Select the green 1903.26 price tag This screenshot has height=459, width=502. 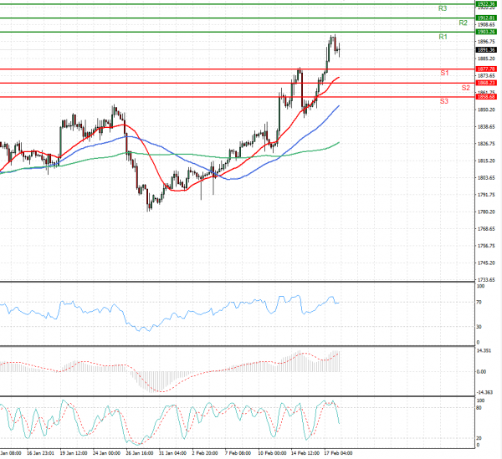486,32
